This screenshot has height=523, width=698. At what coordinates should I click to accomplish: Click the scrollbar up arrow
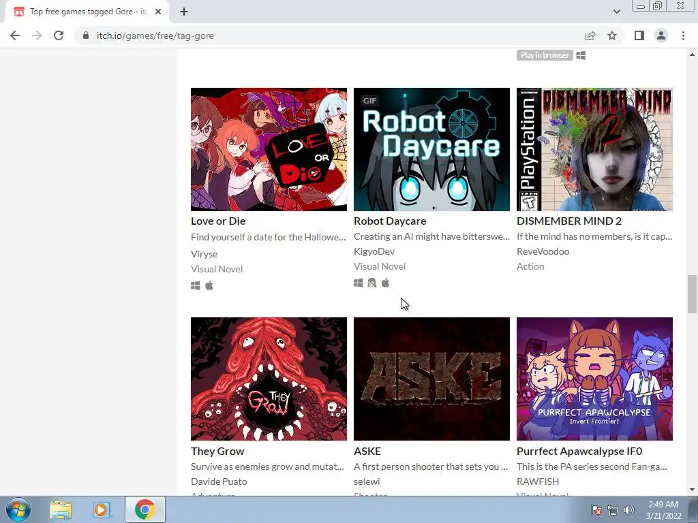(x=692, y=54)
